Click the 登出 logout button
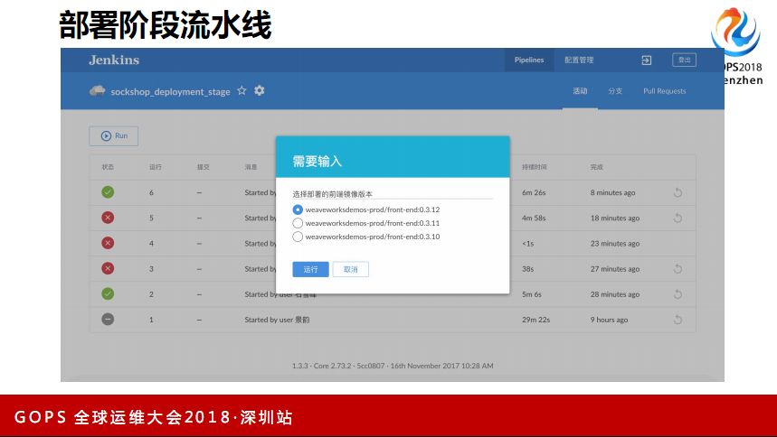777x437 pixels. coord(685,60)
